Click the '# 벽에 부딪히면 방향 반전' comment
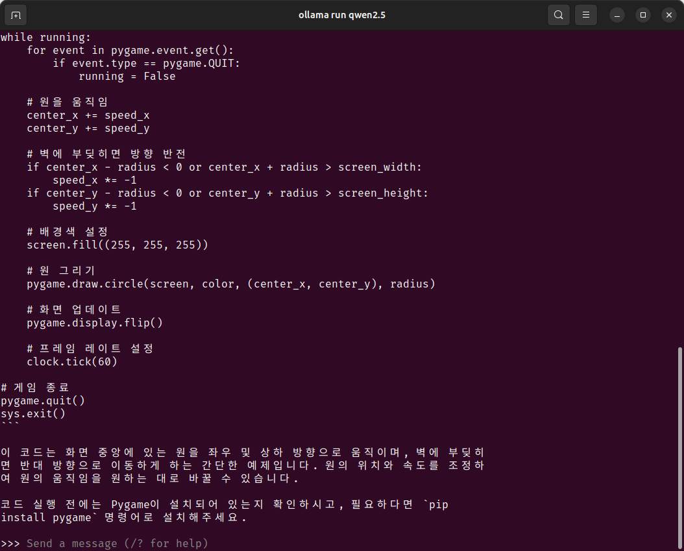Viewport: 684px width, 551px height. click(x=106, y=154)
